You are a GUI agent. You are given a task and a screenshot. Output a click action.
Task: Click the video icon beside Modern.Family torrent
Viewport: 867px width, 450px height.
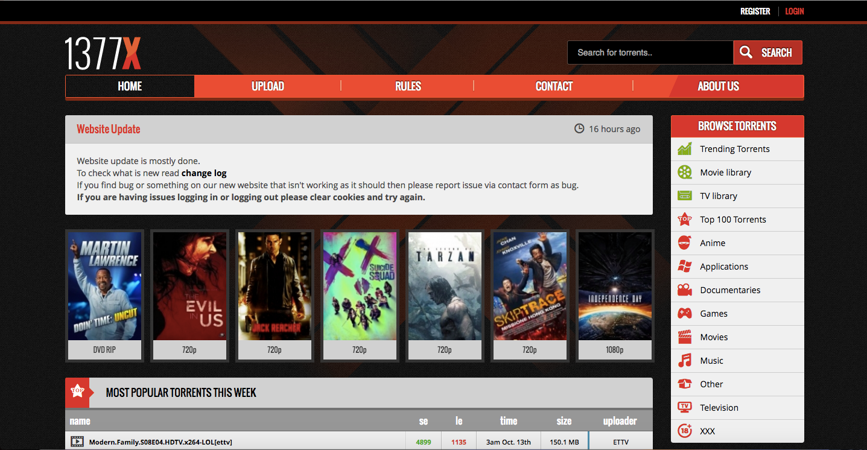pyautogui.click(x=77, y=442)
